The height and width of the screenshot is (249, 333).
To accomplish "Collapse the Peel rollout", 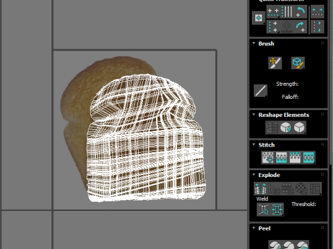I will point(254,228).
